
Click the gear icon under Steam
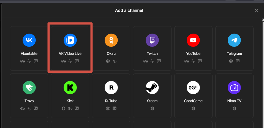[152, 108]
